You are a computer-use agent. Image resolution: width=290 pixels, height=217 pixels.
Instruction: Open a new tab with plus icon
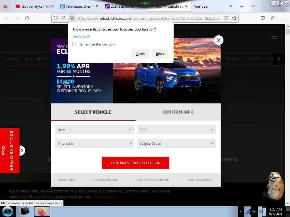pos(242,6)
